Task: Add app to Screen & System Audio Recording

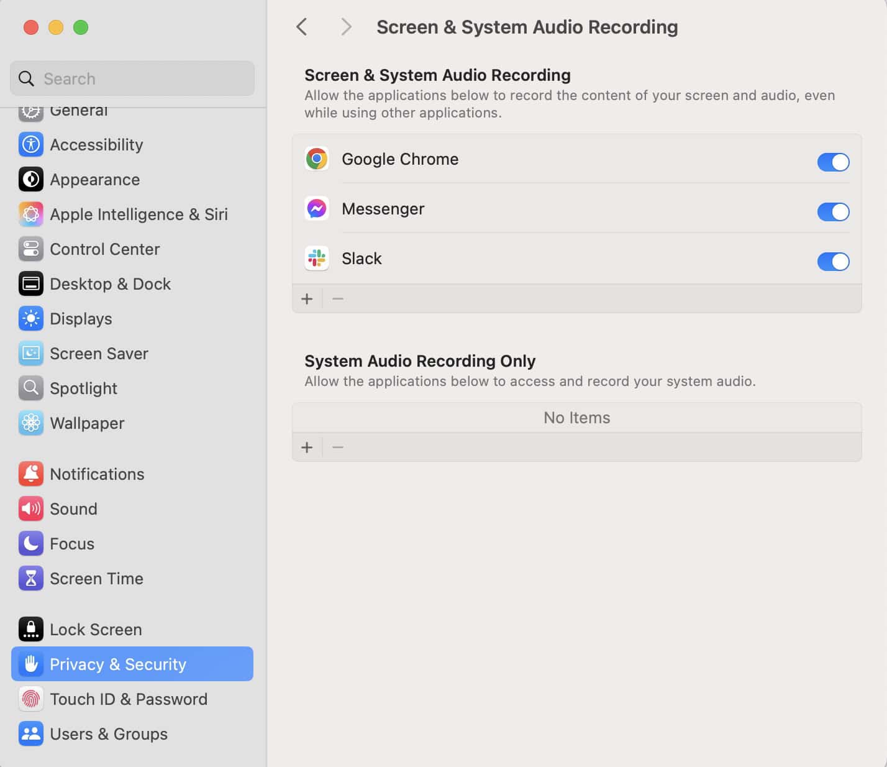Action: pos(307,299)
